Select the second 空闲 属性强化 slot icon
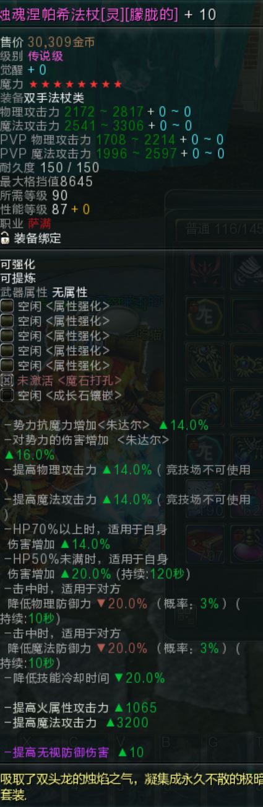263x807 pixels. point(7,321)
